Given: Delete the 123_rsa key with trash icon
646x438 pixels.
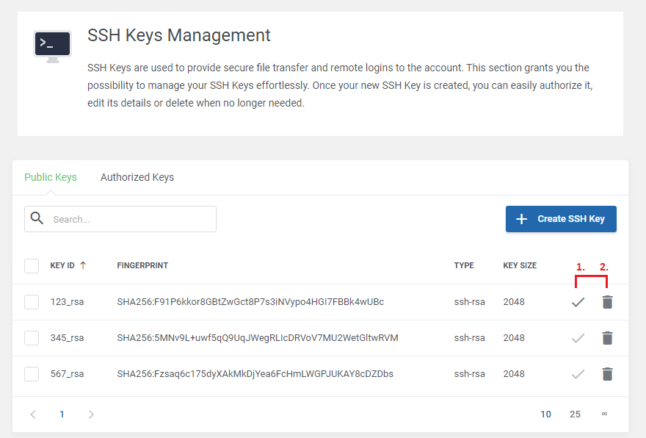Looking at the screenshot, I should coord(607,302).
